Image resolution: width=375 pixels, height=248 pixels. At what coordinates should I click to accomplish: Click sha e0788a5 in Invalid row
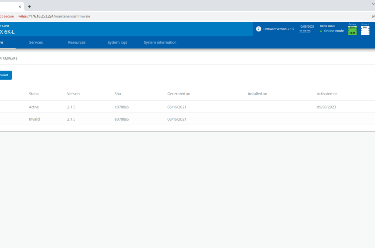(122, 119)
